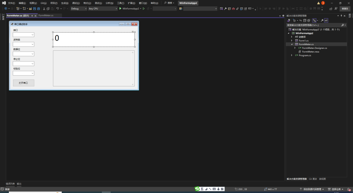Viewport: 353px width, 193px height.
Task: Click the Solution Explorer search field
Action: [313, 25]
